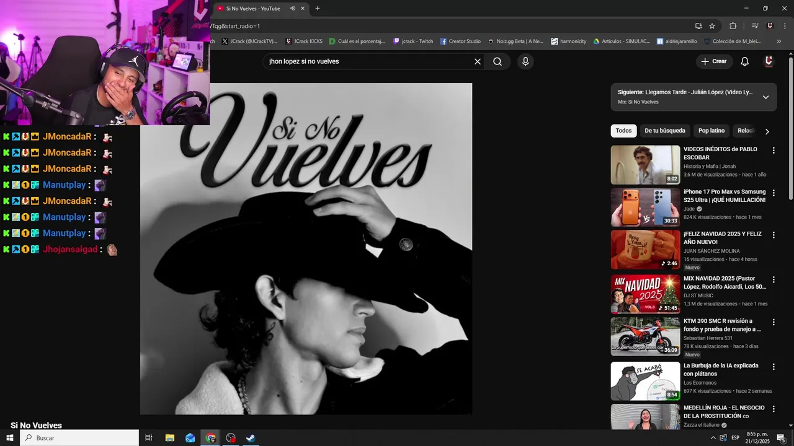Select the De tu búsqueda chip

665,131
